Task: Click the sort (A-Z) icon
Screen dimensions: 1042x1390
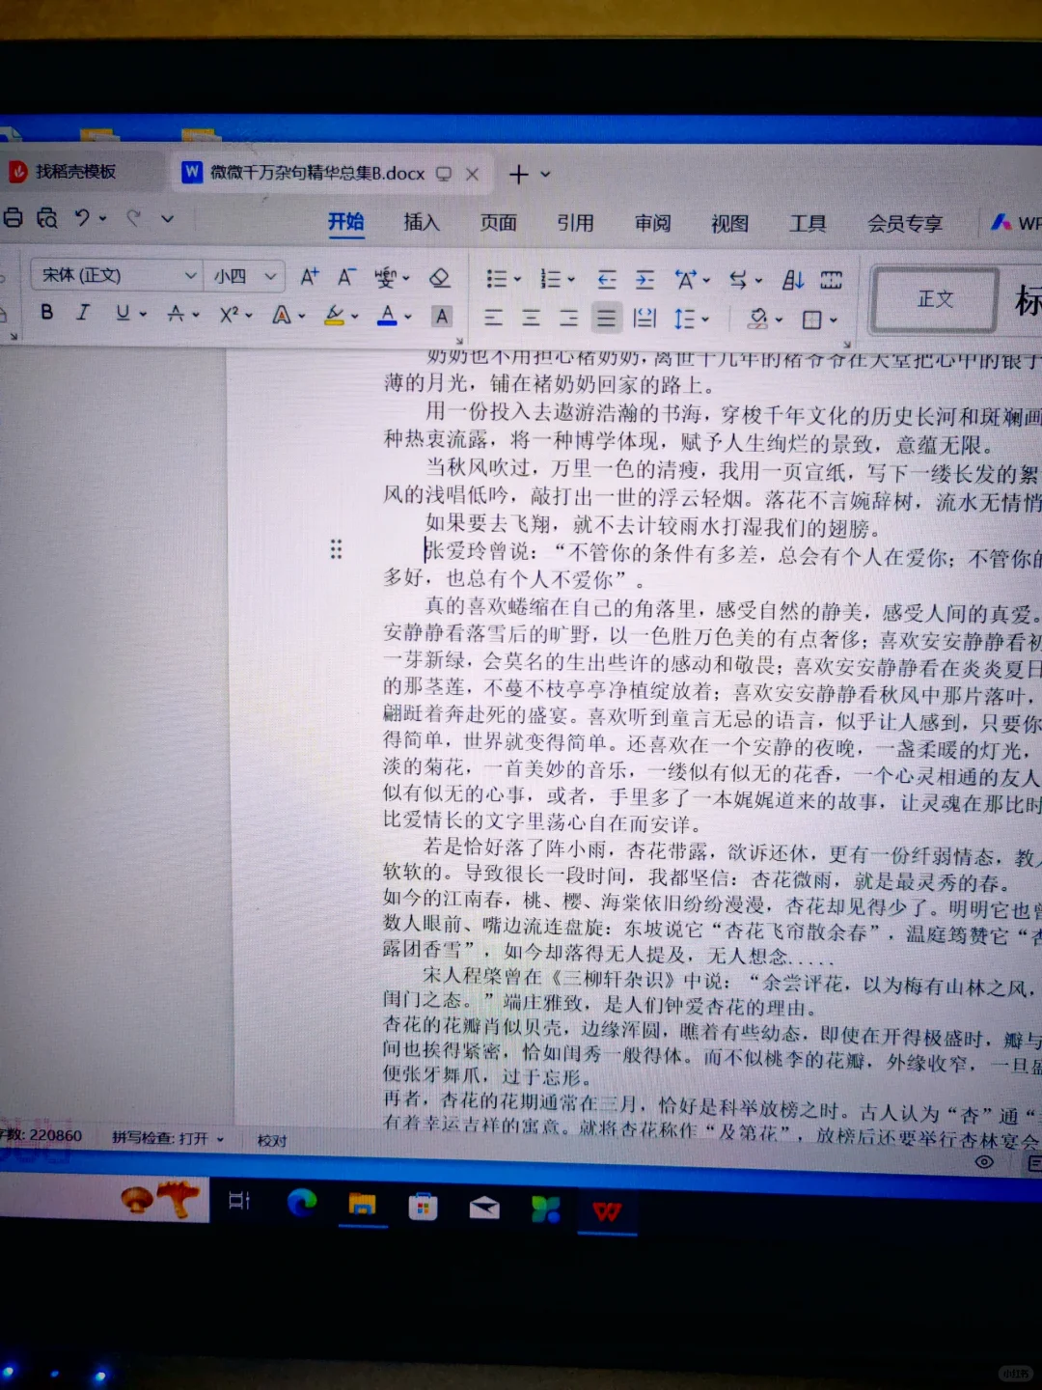Action: click(793, 280)
